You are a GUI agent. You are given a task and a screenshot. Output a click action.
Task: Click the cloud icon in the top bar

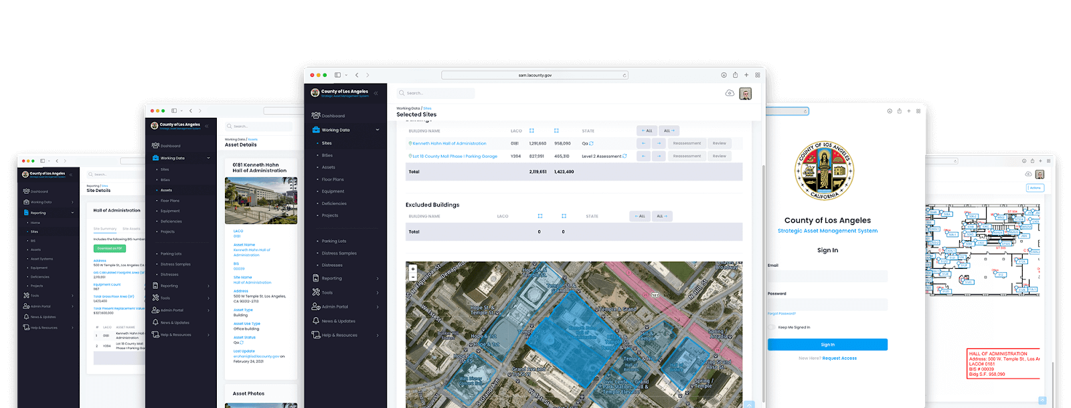730,93
